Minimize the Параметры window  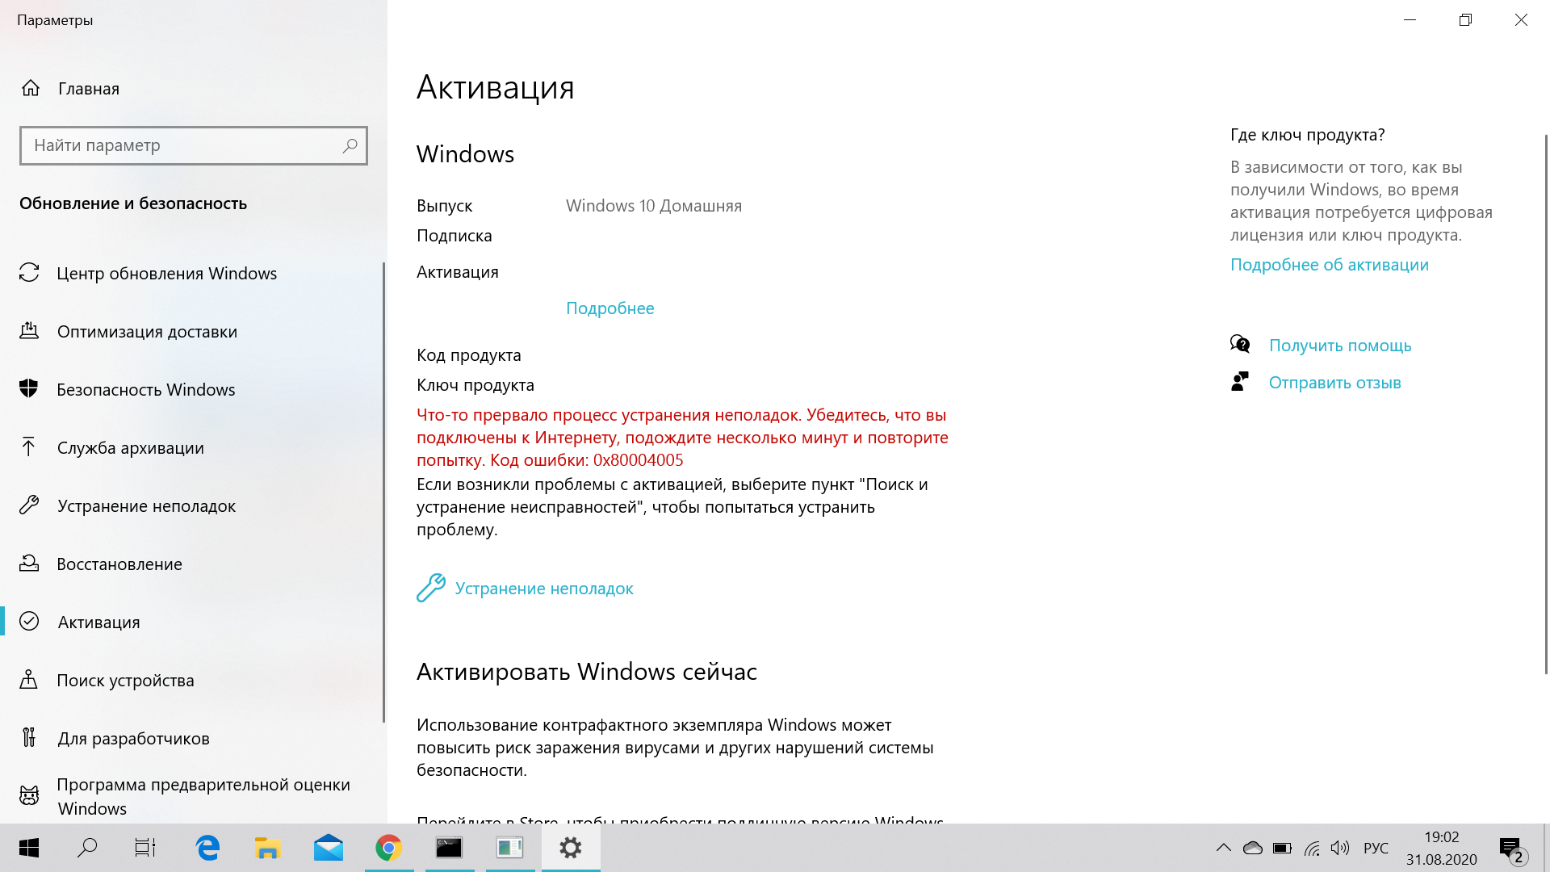[x=1410, y=20]
